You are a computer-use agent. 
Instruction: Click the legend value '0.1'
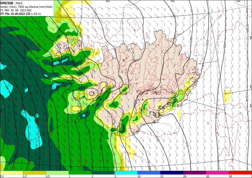coord(2,176)
